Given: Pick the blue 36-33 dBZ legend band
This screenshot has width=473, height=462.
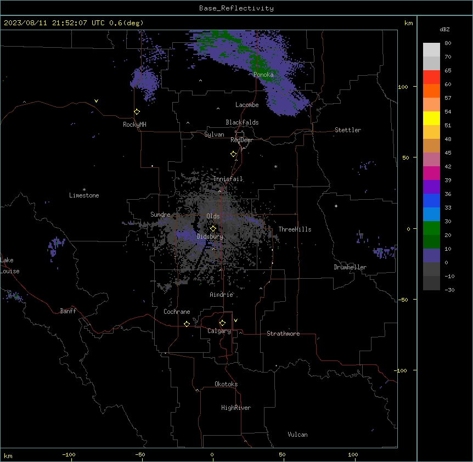Looking at the screenshot, I should point(431,200).
